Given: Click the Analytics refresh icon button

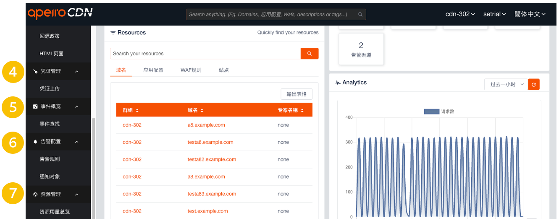Looking at the screenshot, I should point(533,85).
